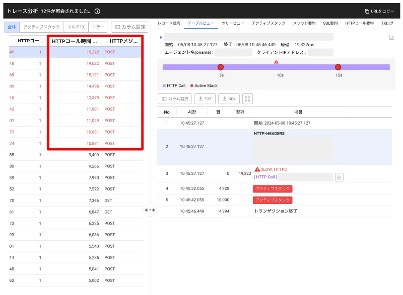This screenshot has height=295, width=403.
Task: Select the マルチTX filter tab
Action: click(76, 27)
